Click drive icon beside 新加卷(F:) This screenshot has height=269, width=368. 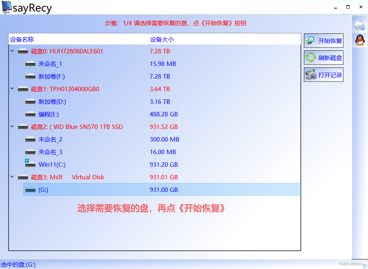(x=30, y=76)
